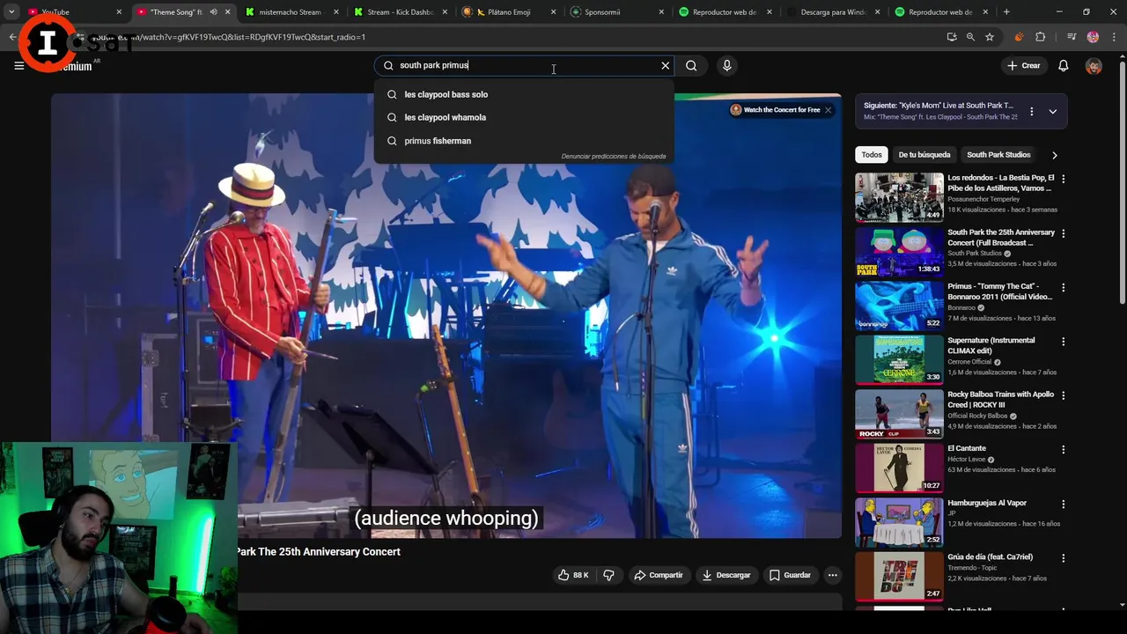The image size is (1127, 634).
Task: Open the Chrome extensions puzzle icon
Action: click(1041, 37)
